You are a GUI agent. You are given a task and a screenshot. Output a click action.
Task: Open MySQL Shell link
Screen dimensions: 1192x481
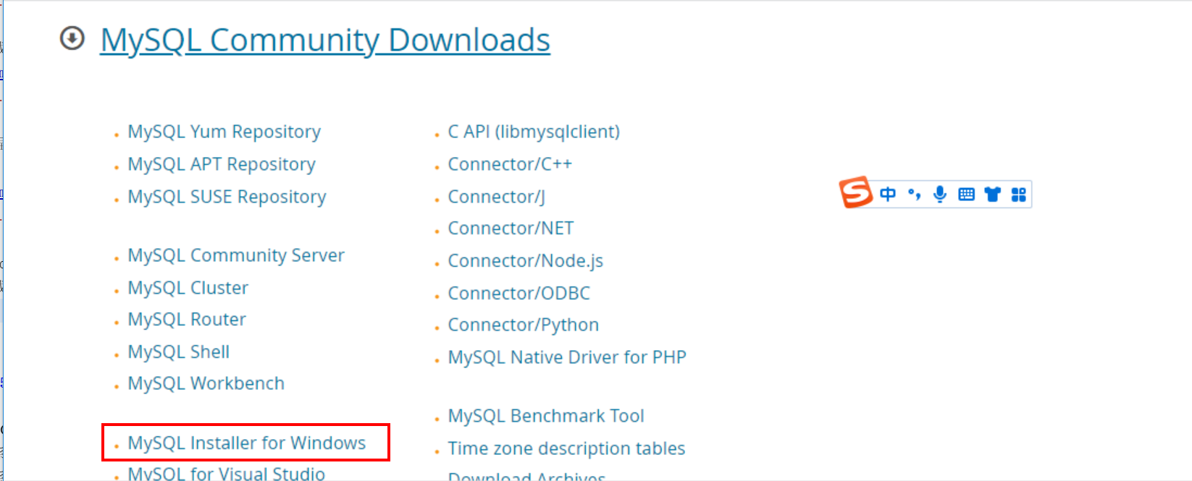[x=179, y=352]
